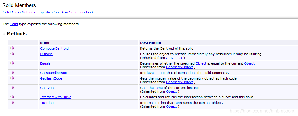Open the ComputeCentroid method page
Screen dimensions: 298x116
click(54, 48)
